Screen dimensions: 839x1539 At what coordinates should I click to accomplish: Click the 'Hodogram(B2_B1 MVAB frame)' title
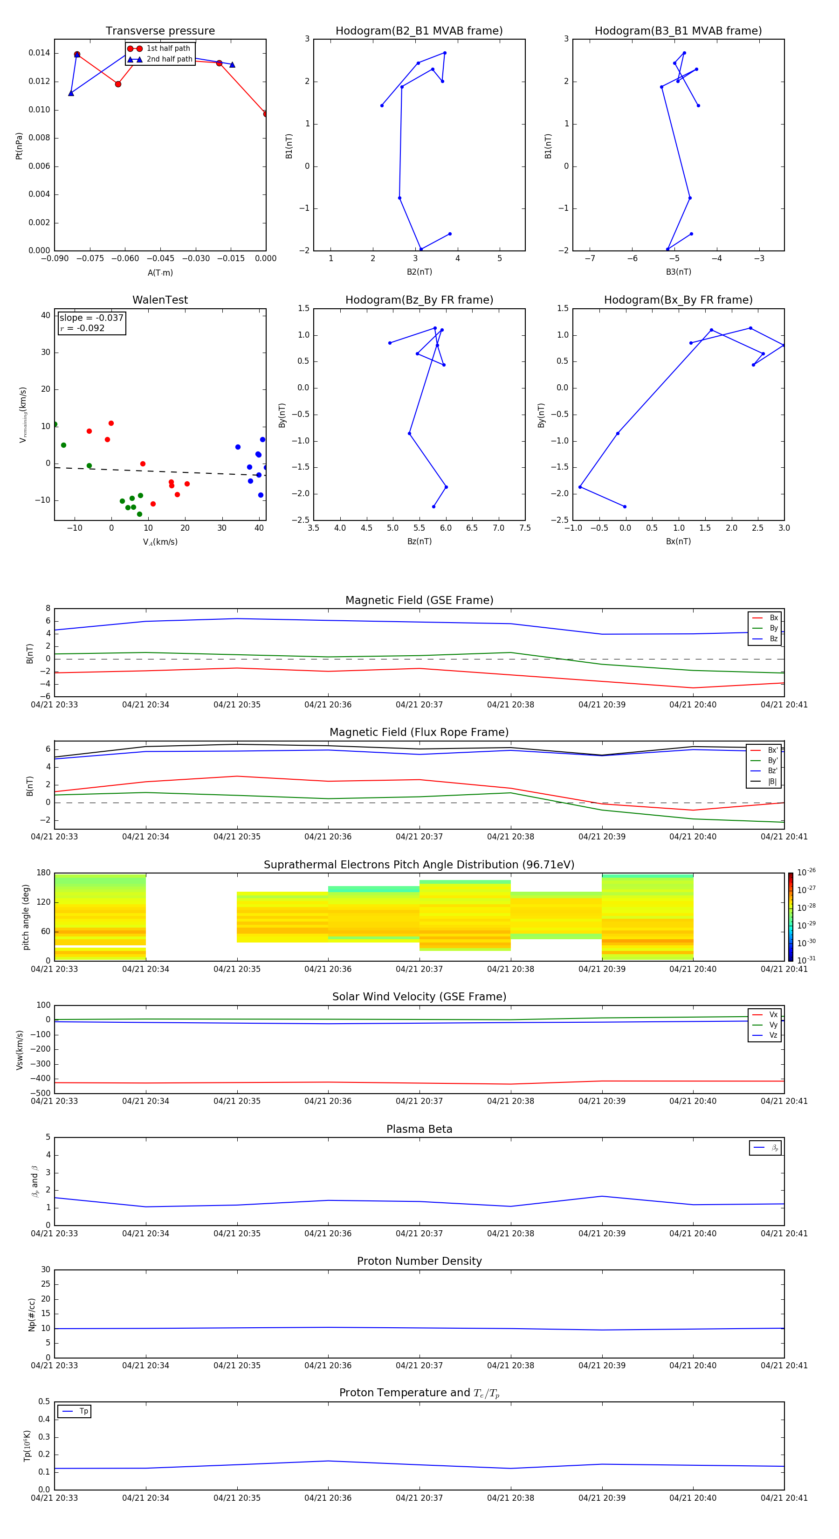click(419, 31)
